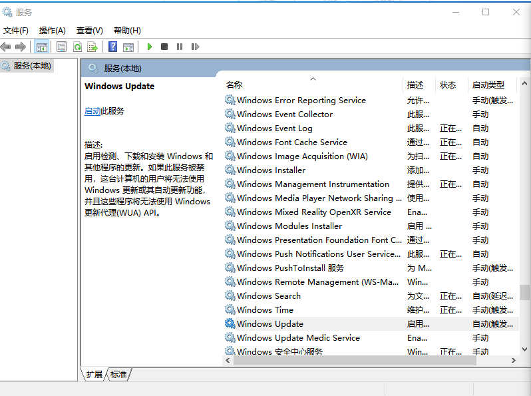Click the vertical scrollbar up arrow
This screenshot has width=531, height=396.
[x=524, y=83]
